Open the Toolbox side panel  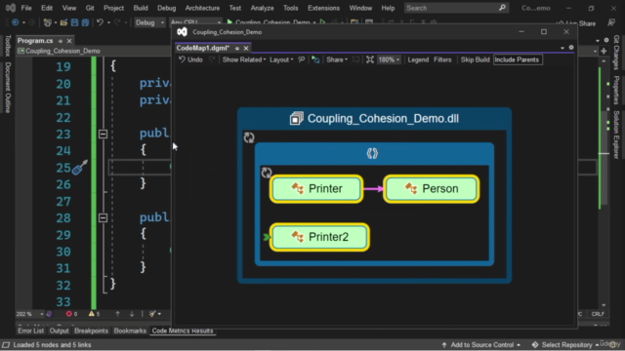coord(7,46)
